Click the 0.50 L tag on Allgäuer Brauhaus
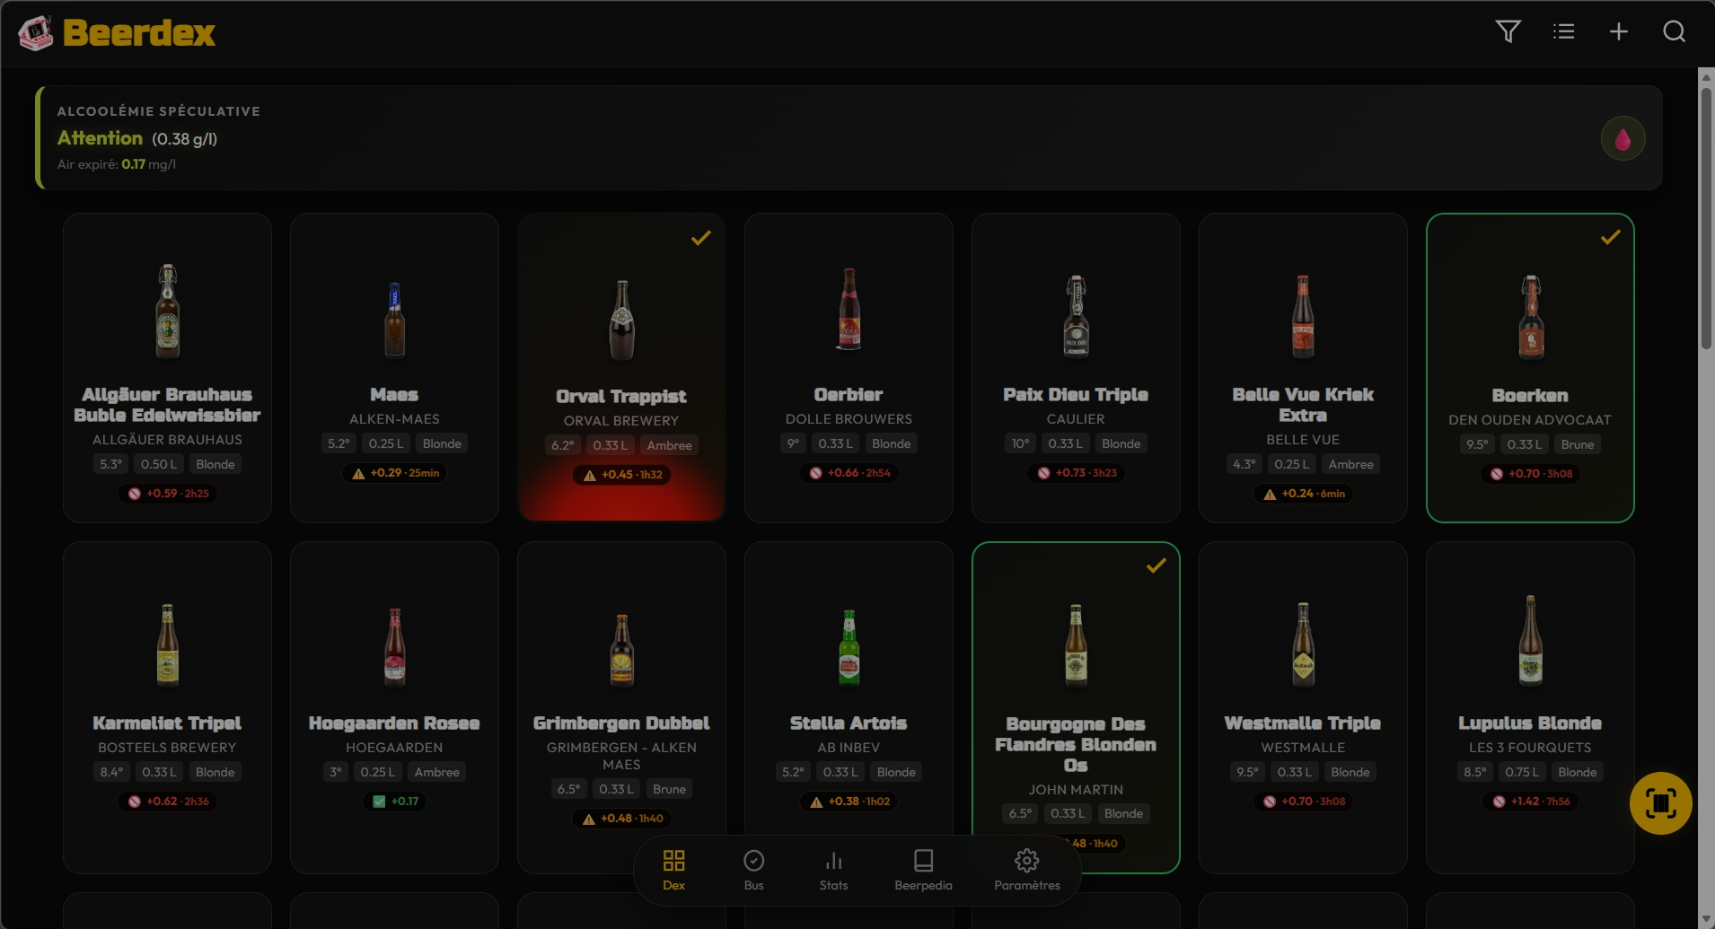This screenshot has width=1715, height=929. click(x=158, y=464)
